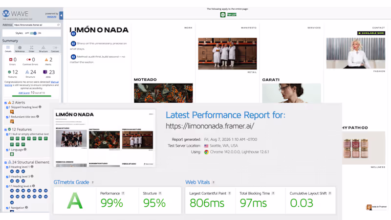Toggle the 1 Navigation checkbox

coord(7,208)
